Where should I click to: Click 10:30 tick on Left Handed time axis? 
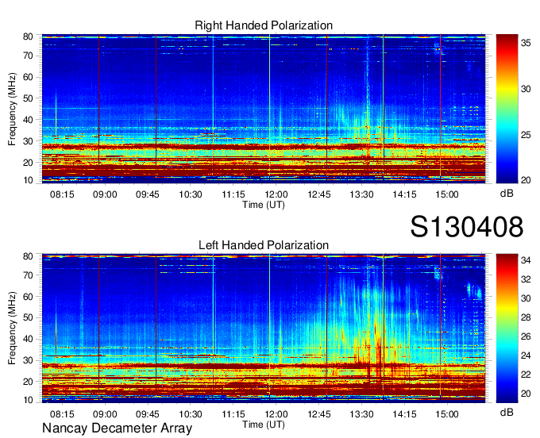191,414
